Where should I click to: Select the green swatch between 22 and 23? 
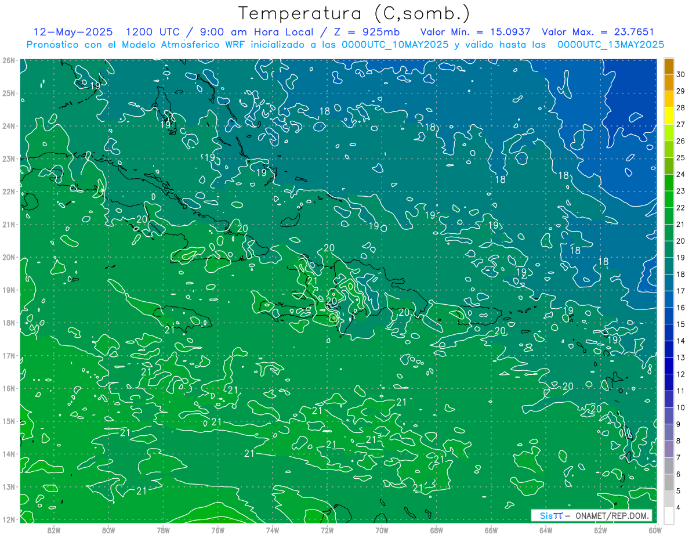tap(669, 200)
